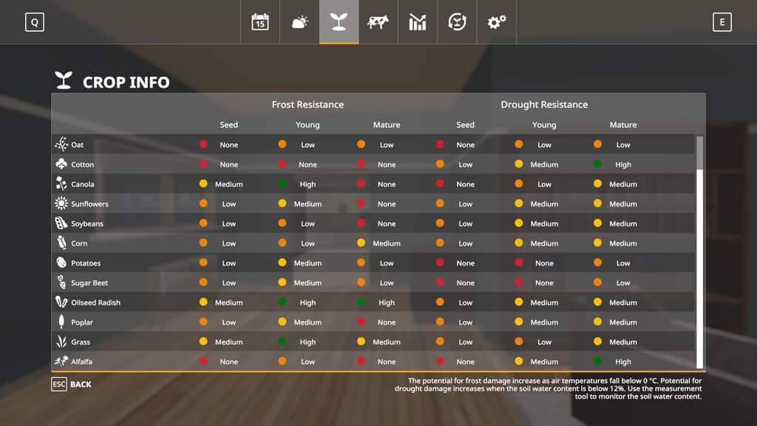Viewport: 757px width, 426px height.
Task: Open the settings gears tab
Action: (496, 22)
